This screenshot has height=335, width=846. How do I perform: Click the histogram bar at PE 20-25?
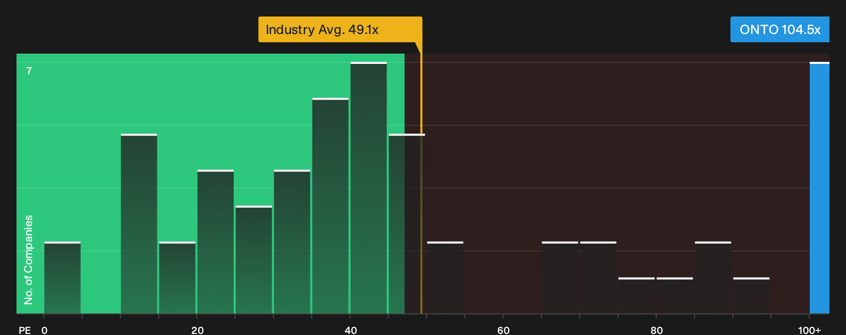216,242
